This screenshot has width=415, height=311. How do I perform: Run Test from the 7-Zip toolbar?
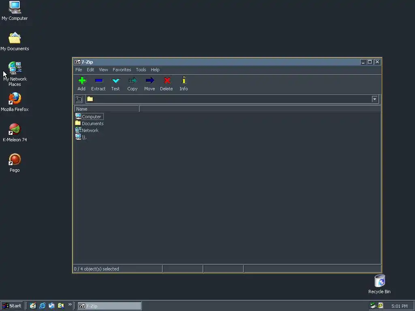pyautogui.click(x=116, y=83)
